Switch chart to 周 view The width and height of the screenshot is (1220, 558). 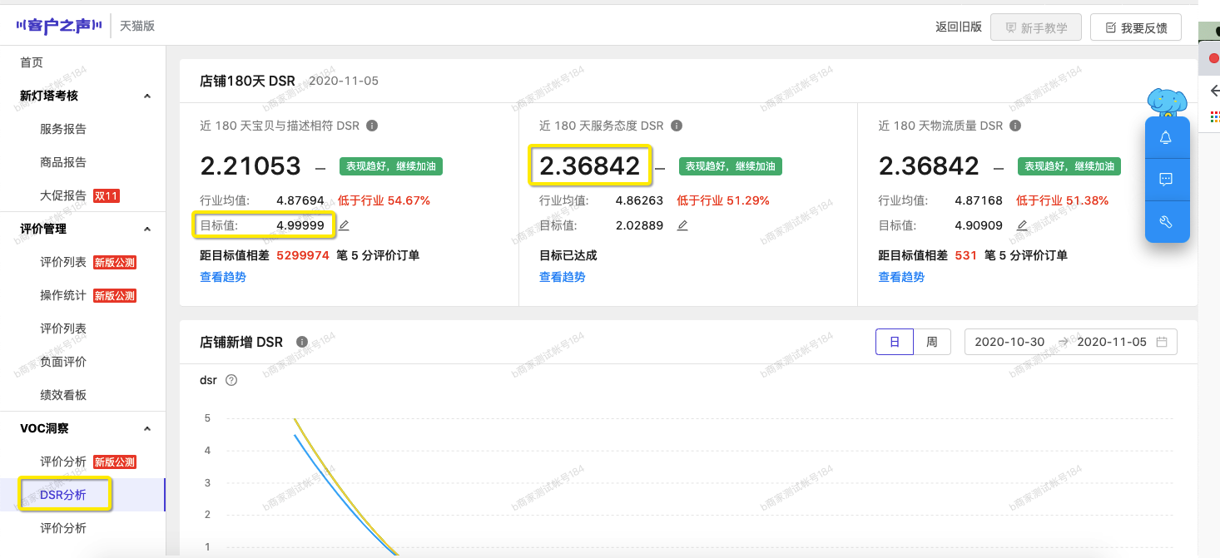(932, 342)
